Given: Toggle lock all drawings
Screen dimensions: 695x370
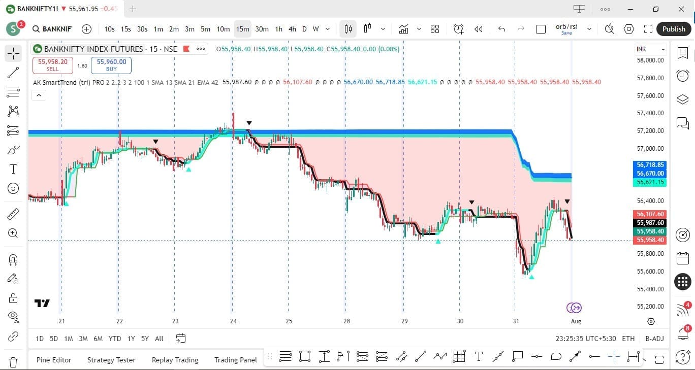Looking at the screenshot, I should click(x=13, y=298).
